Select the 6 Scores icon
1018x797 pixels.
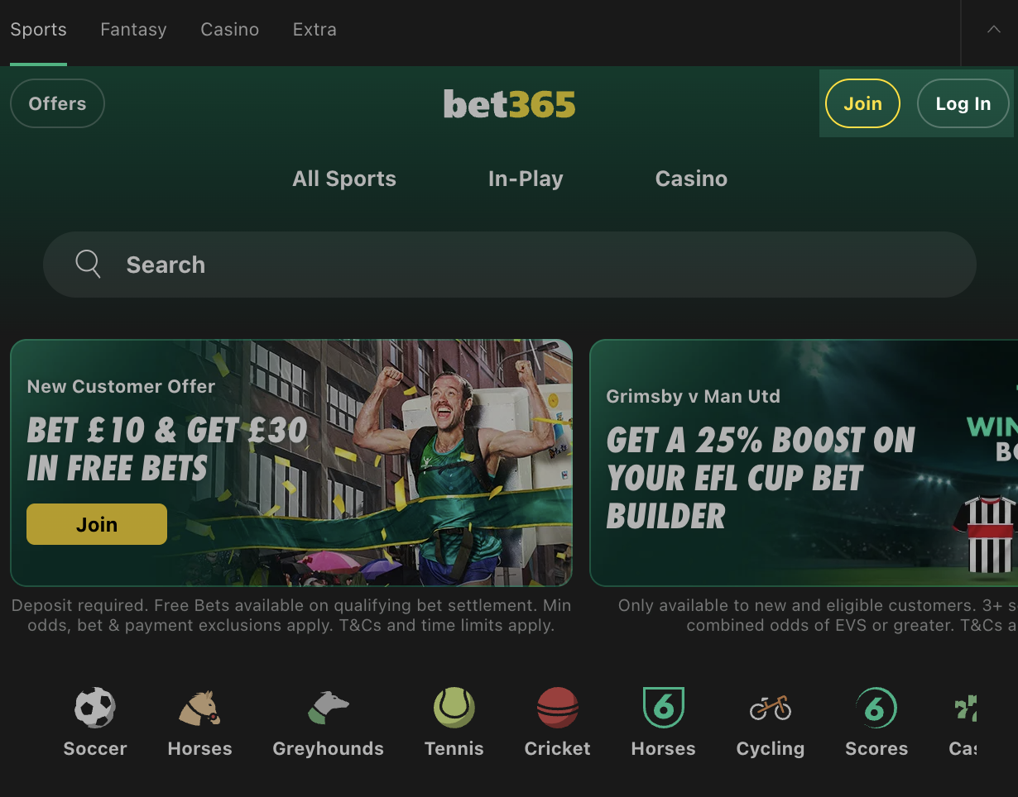tap(876, 708)
